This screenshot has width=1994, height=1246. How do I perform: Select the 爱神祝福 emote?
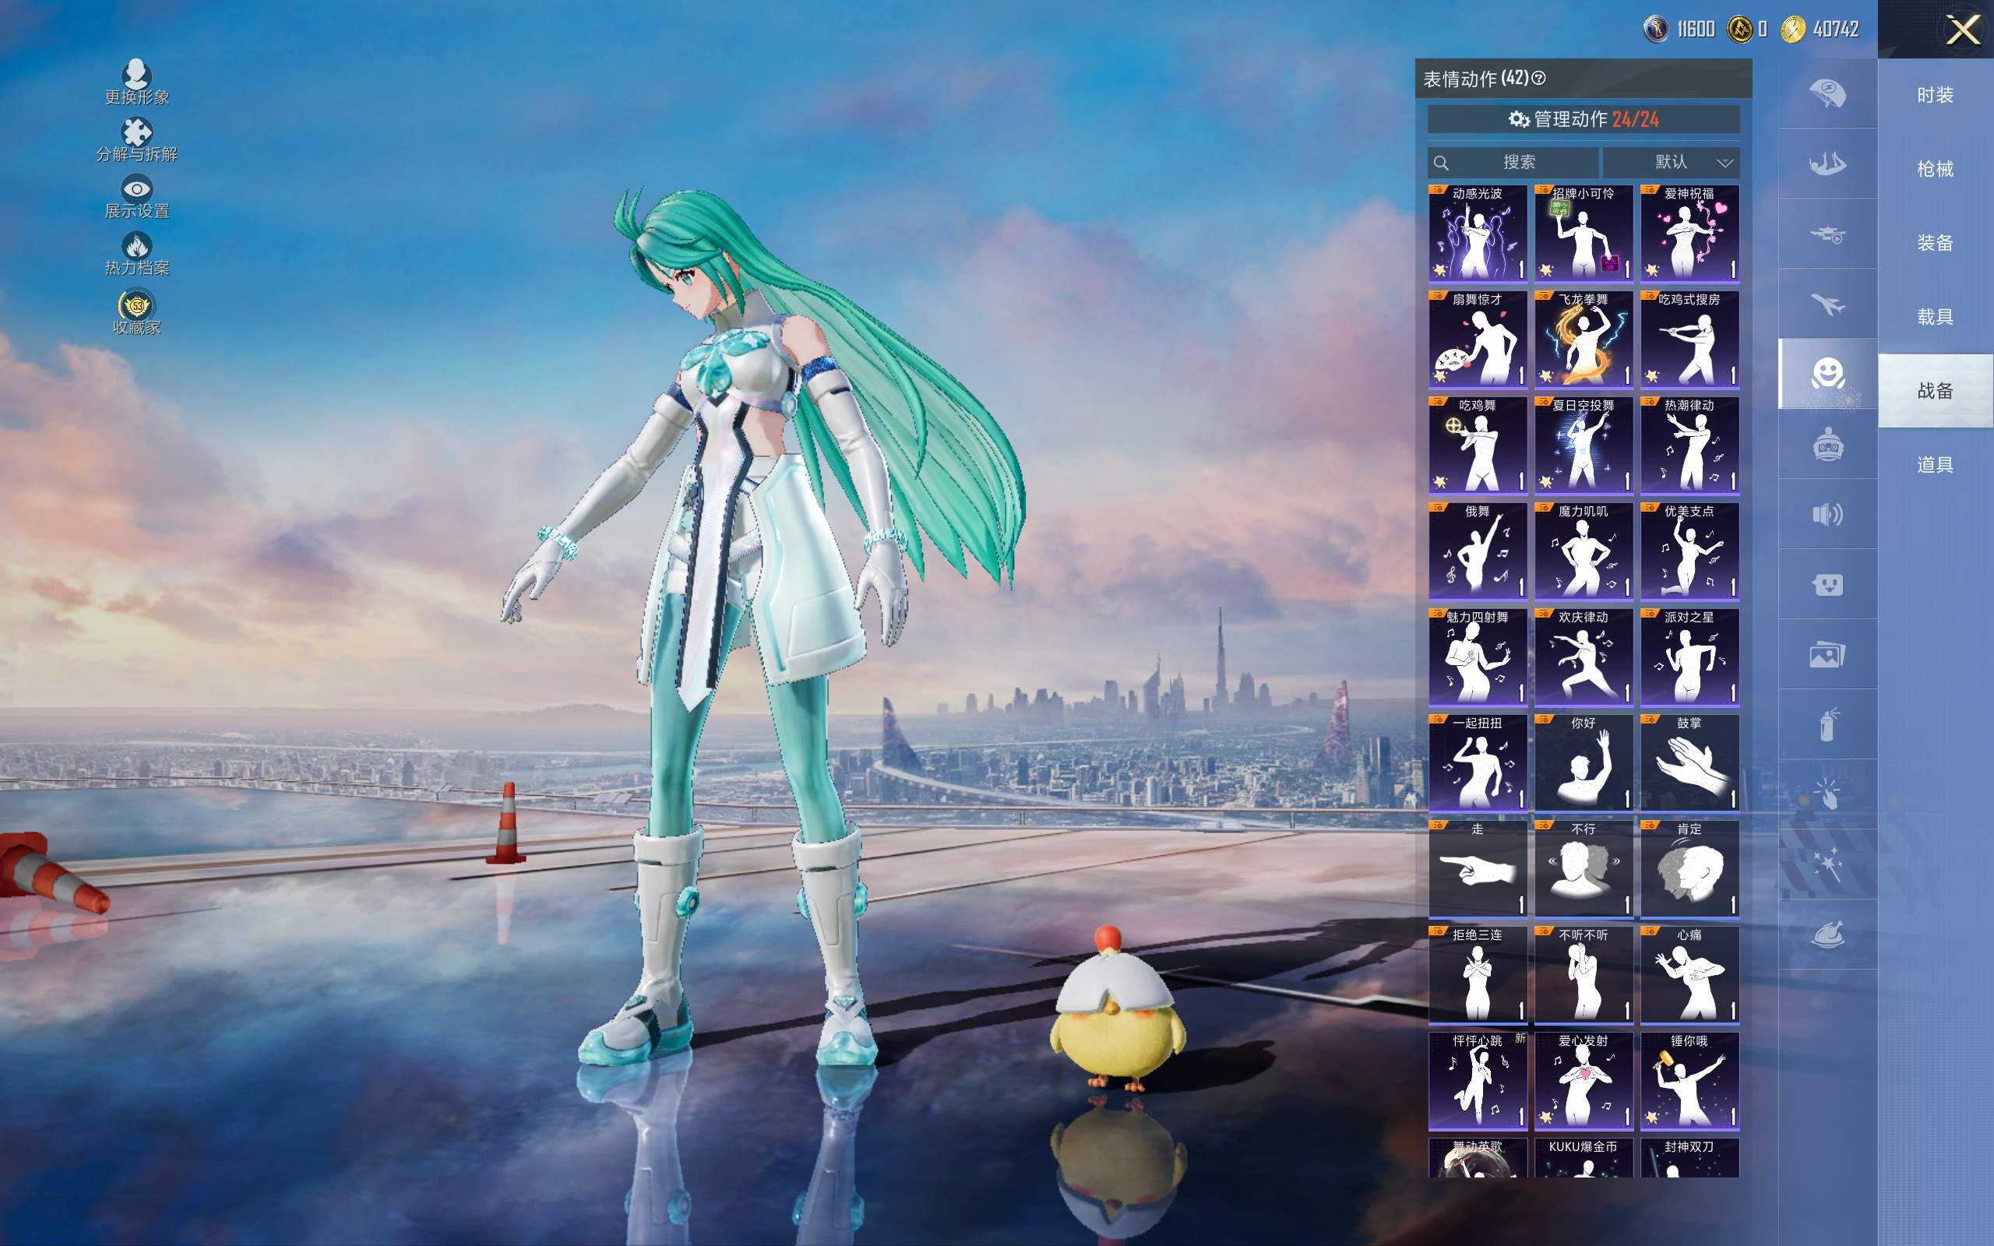[1690, 233]
